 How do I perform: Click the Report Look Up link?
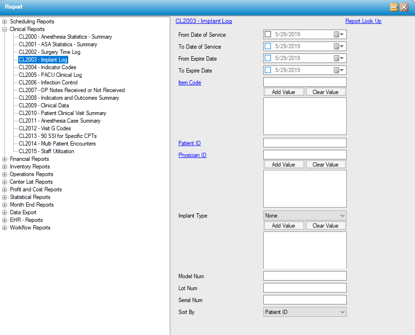[363, 21]
